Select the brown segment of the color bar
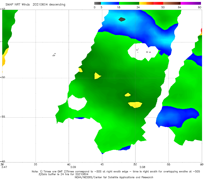Viewport: 204px width, 179px height. pyautogui.click(x=172, y=3)
